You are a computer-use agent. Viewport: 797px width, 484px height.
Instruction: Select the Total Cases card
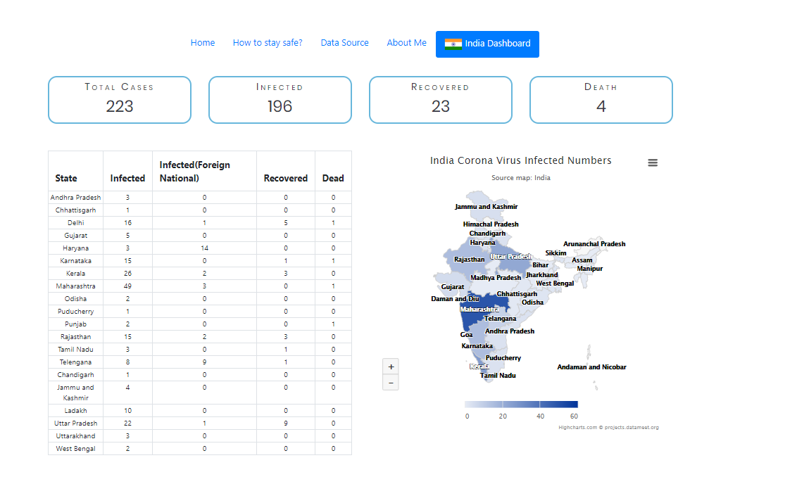coord(120,100)
